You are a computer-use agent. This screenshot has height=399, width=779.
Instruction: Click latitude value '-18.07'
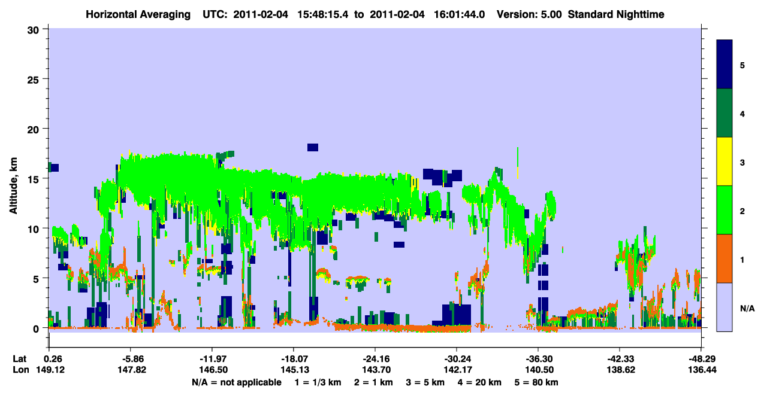click(294, 359)
